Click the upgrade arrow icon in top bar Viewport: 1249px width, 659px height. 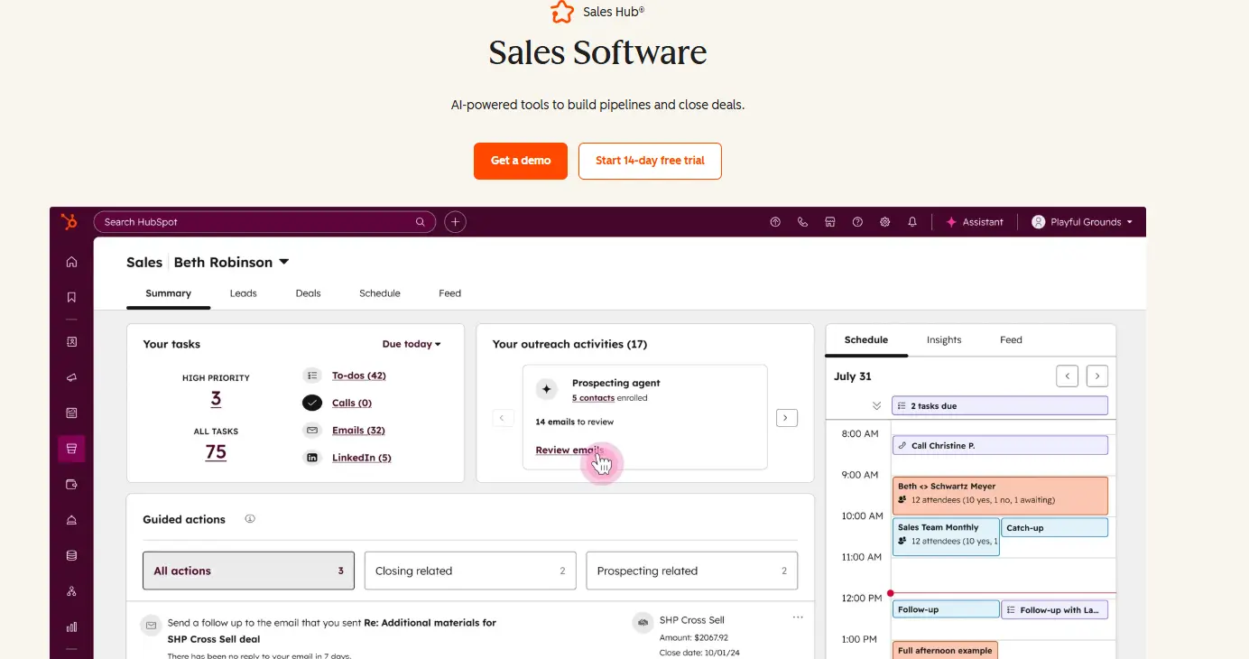774,222
